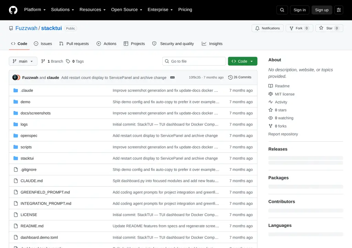
Task: Open MIT license link in About
Action: tap(282, 94)
